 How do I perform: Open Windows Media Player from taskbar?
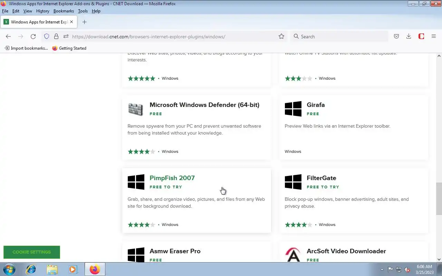pos(73,269)
